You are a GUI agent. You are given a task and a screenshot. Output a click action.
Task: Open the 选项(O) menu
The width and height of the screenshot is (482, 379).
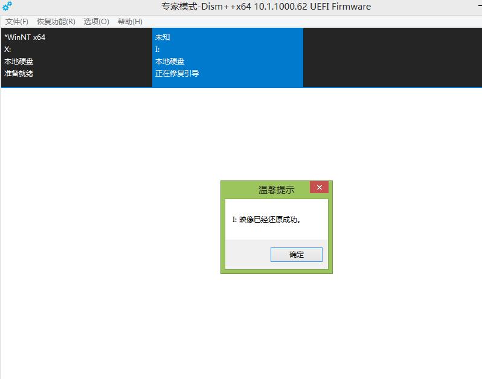(97, 22)
